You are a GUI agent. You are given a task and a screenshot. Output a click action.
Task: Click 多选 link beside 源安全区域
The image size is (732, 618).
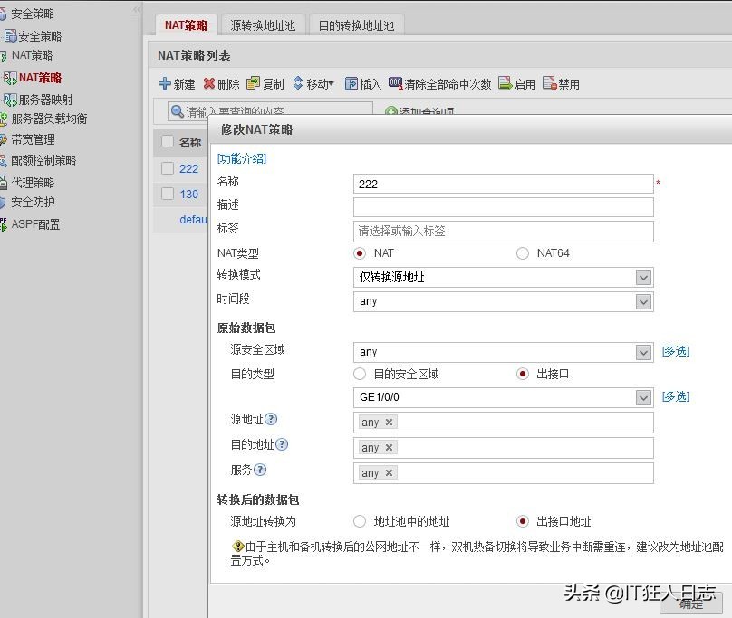[x=675, y=351]
